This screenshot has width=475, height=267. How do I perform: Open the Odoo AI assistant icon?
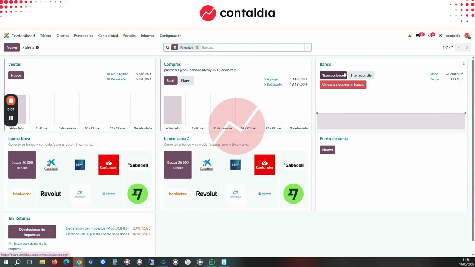[x=410, y=36]
